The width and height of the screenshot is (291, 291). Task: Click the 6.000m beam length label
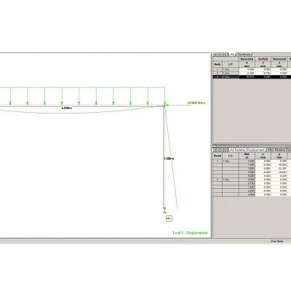(x=67, y=108)
